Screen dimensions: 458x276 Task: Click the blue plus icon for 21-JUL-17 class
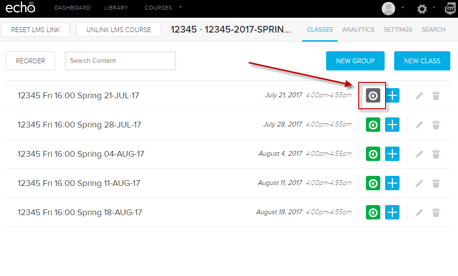[x=392, y=95]
